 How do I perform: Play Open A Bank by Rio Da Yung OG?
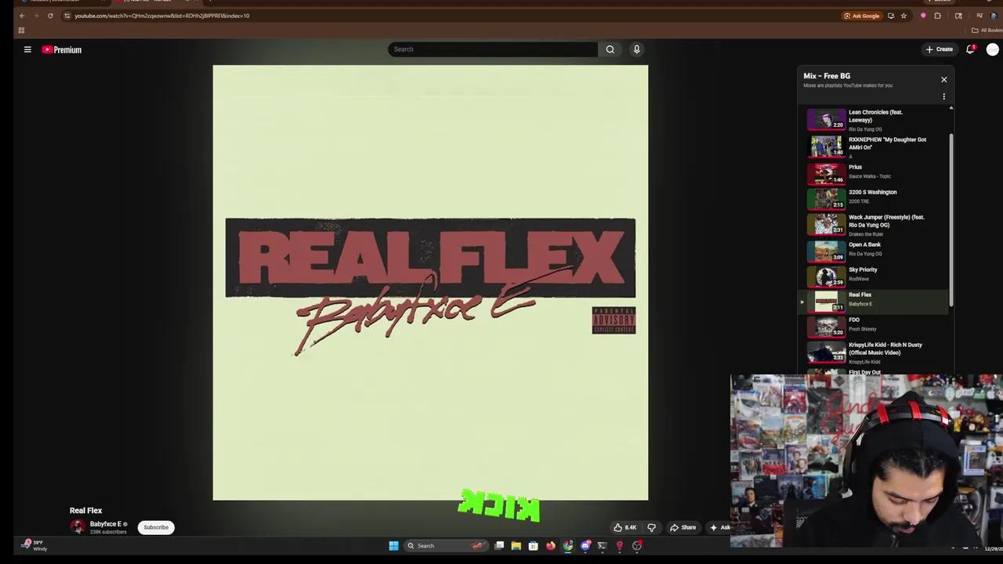click(x=877, y=250)
